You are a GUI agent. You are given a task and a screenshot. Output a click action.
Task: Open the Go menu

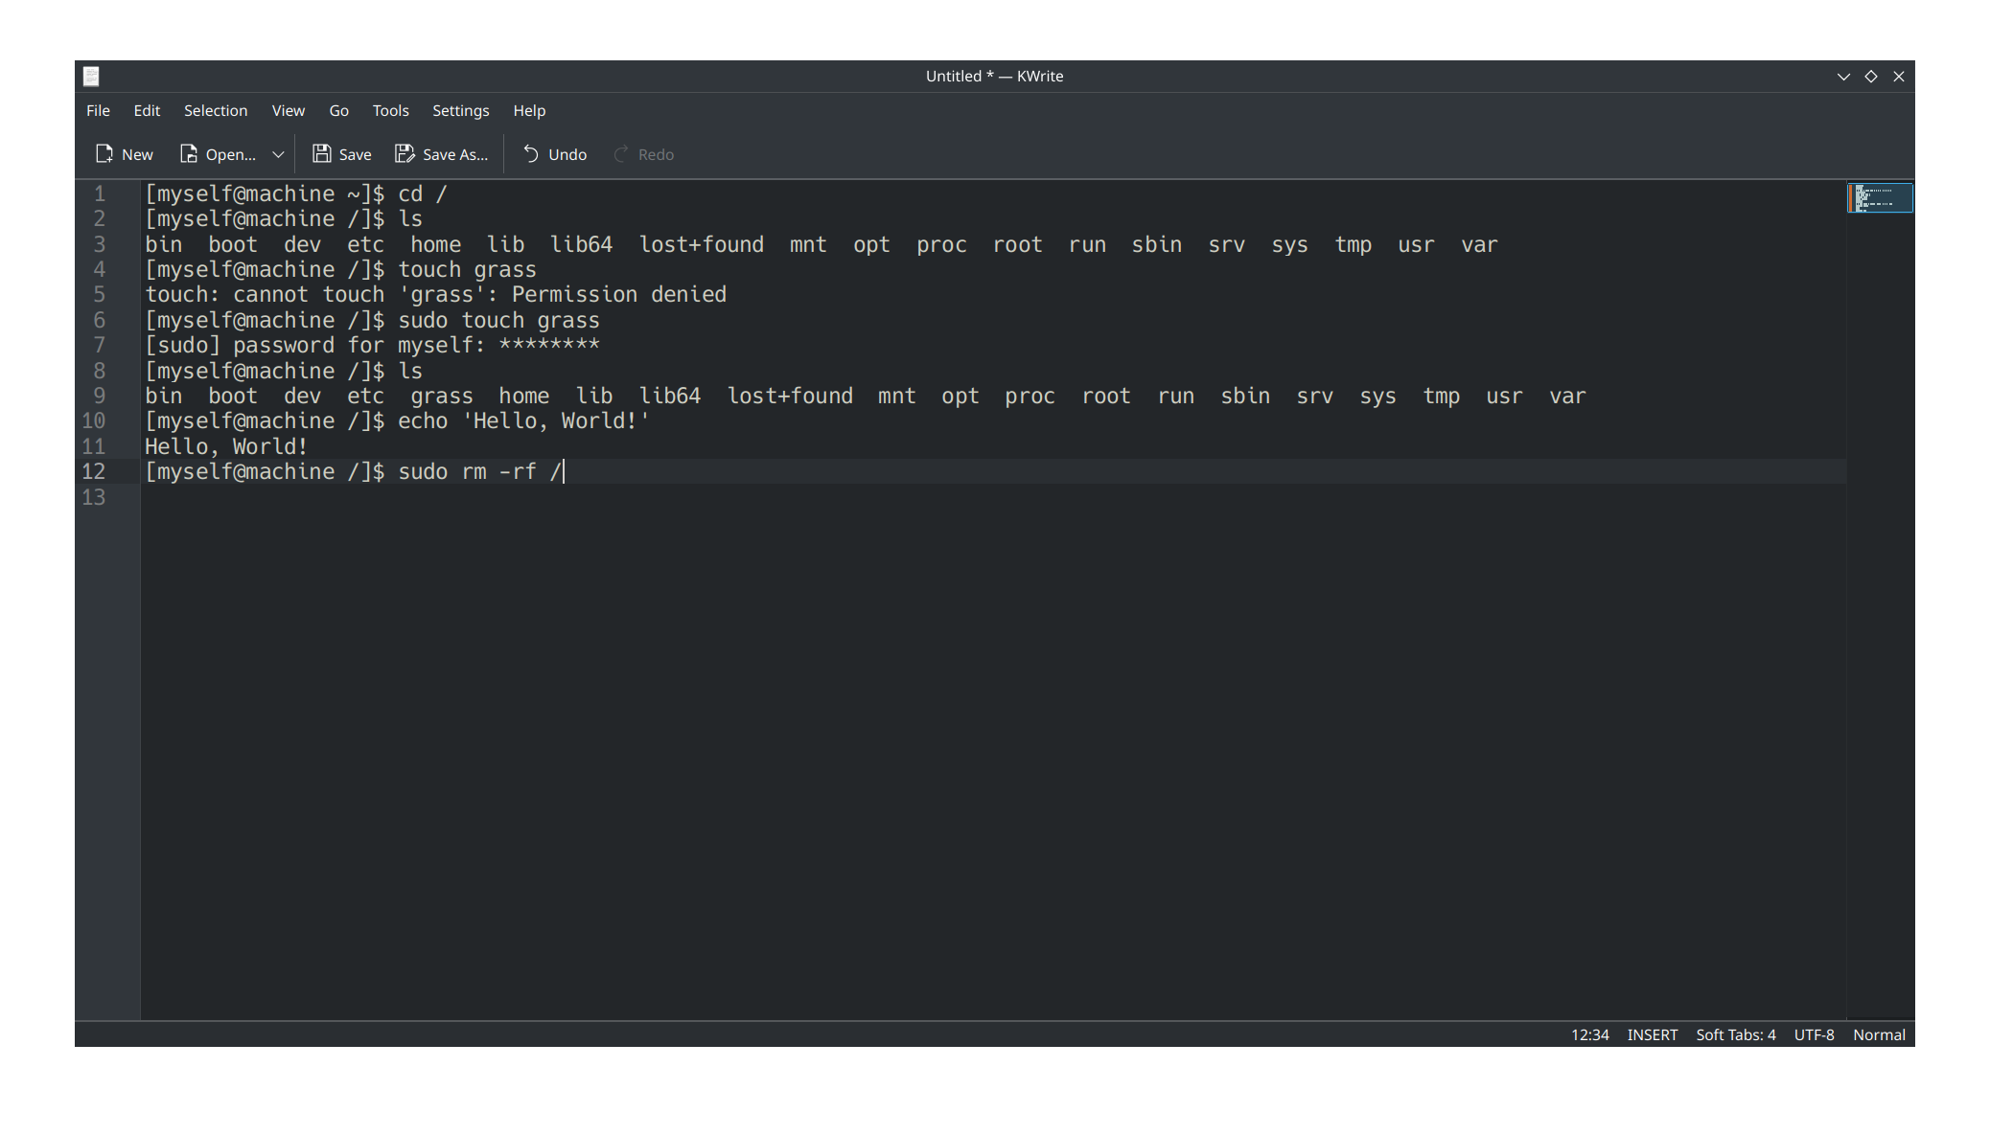338,111
